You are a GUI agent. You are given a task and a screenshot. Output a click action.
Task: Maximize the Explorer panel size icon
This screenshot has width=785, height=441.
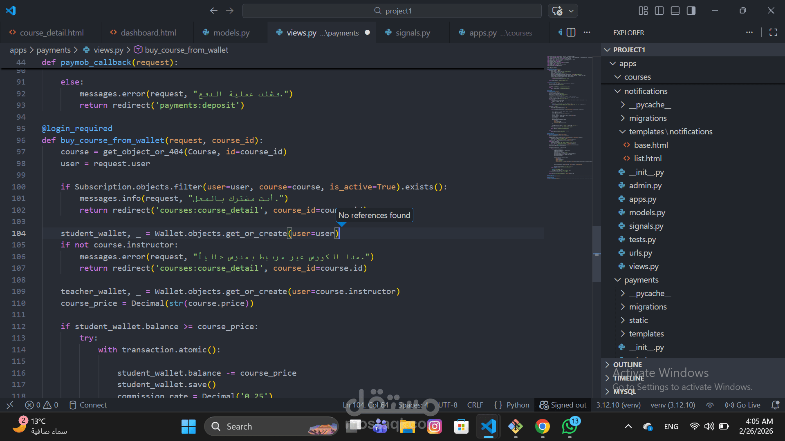point(773,33)
